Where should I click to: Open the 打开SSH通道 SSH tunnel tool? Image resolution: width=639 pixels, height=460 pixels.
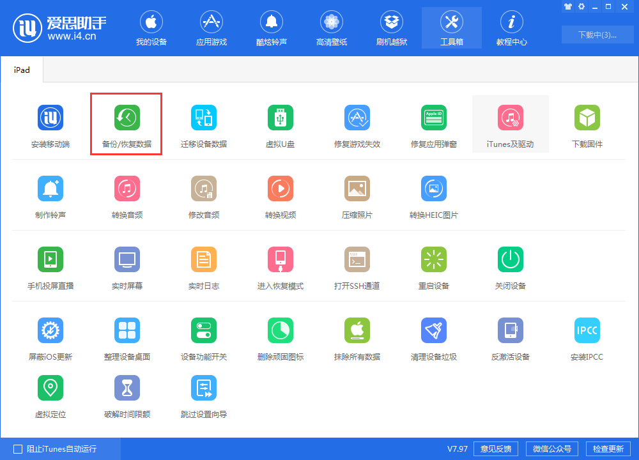tap(357, 266)
